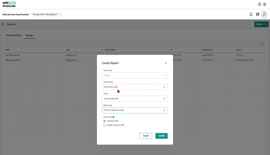Open the notifications bell icon

[x=251, y=14]
